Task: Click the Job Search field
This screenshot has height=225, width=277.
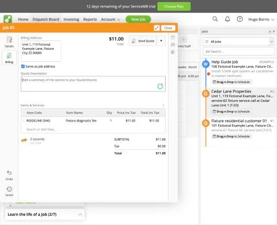Action: (x=238, y=51)
